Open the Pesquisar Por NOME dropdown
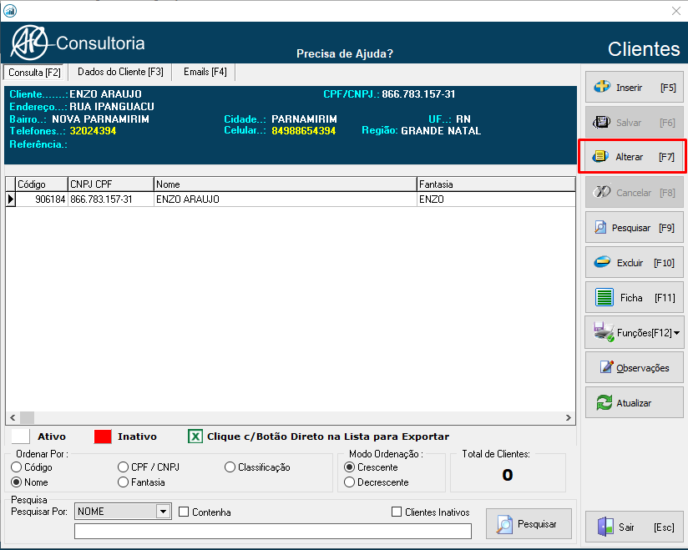The width and height of the screenshot is (688, 550). click(163, 512)
